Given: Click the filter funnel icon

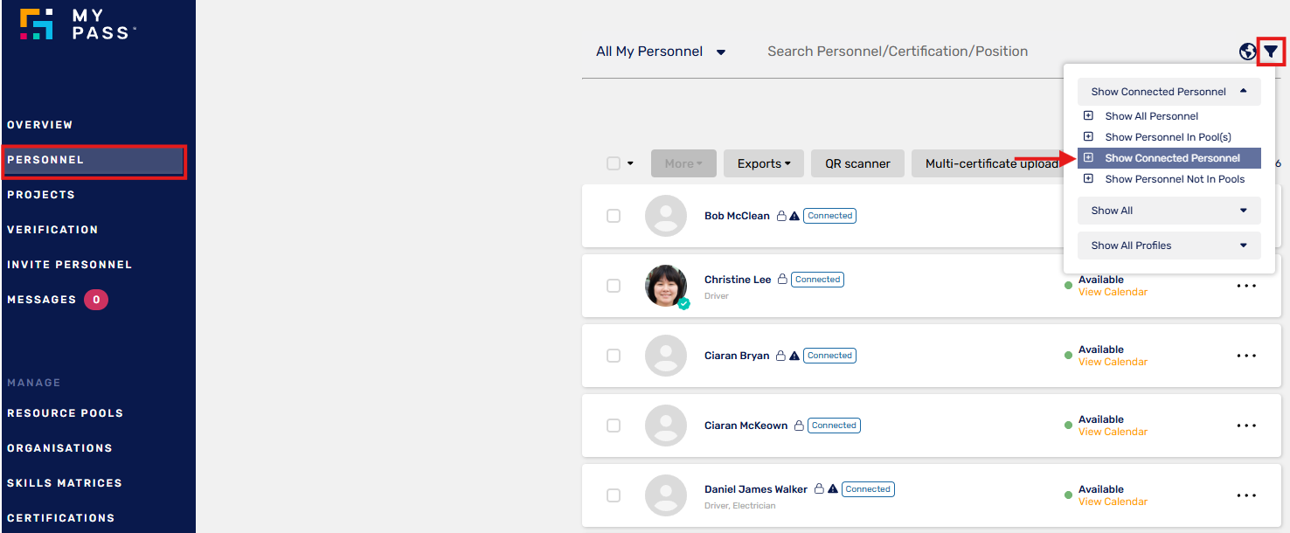Looking at the screenshot, I should (1271, 52).
